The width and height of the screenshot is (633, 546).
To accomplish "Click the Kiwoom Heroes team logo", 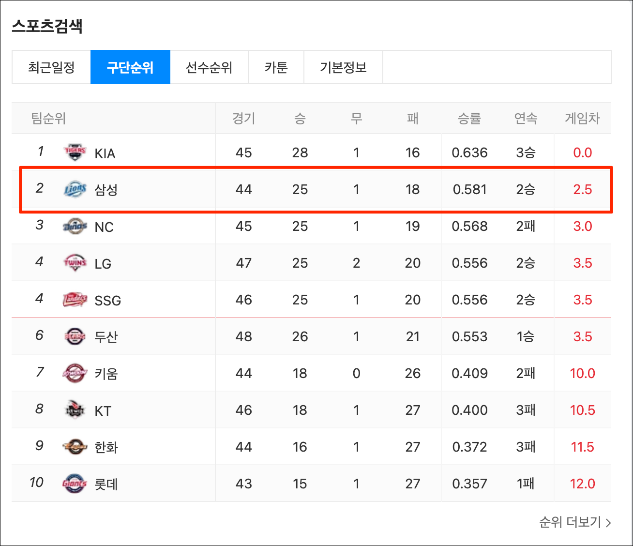I will [75, 374].
